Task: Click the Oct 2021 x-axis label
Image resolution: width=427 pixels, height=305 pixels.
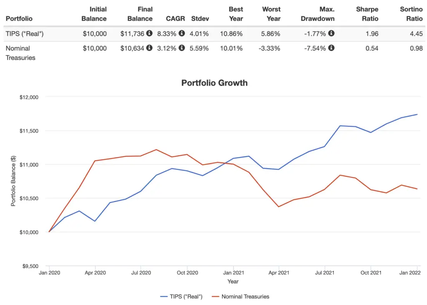Action: (x=371, y=273)
